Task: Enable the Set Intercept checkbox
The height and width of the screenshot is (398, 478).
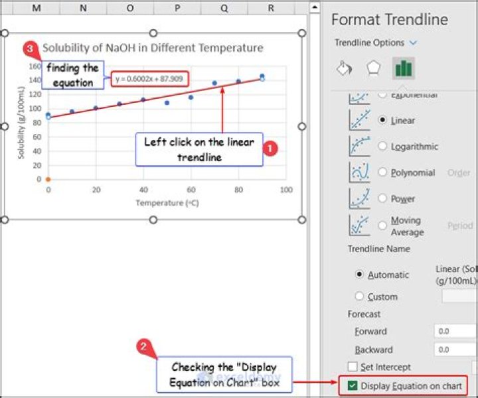Action: (353, 367)
